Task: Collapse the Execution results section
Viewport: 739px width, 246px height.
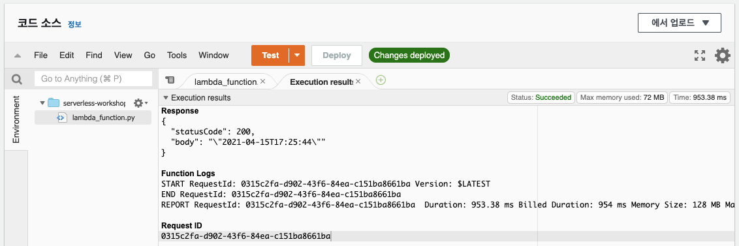Action: 165,98
